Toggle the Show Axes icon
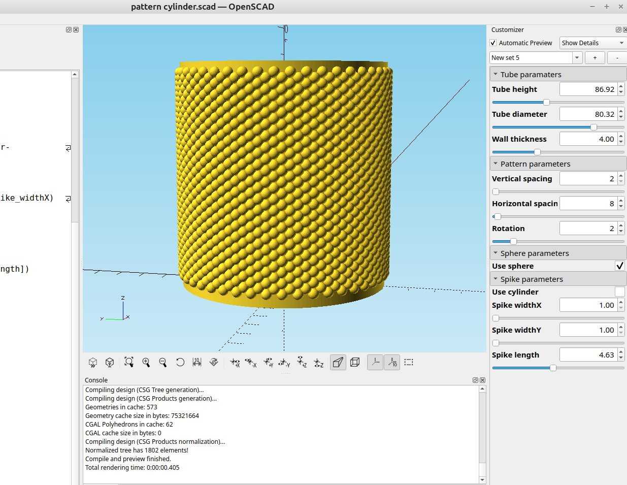Screen dimensions: 627x485 point(375,362)
